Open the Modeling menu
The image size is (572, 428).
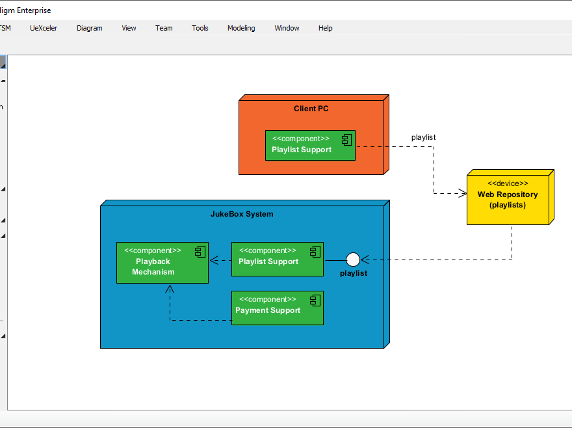click(240, 28)
